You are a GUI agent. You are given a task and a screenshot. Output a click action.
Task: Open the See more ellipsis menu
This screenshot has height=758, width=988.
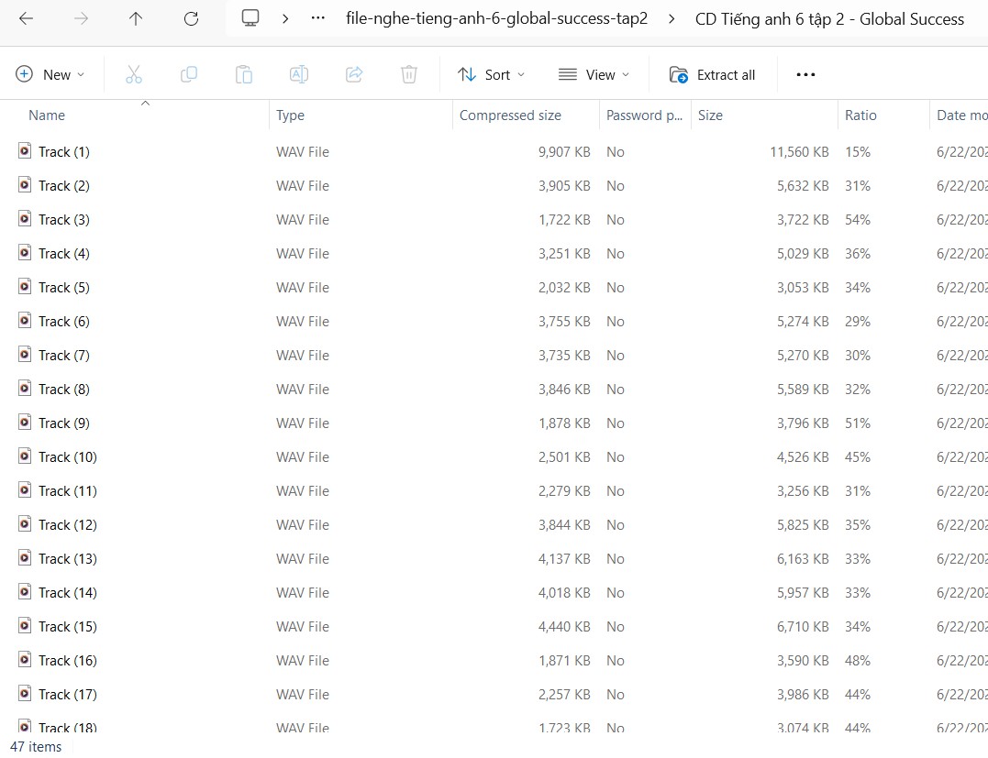[805, 74]
